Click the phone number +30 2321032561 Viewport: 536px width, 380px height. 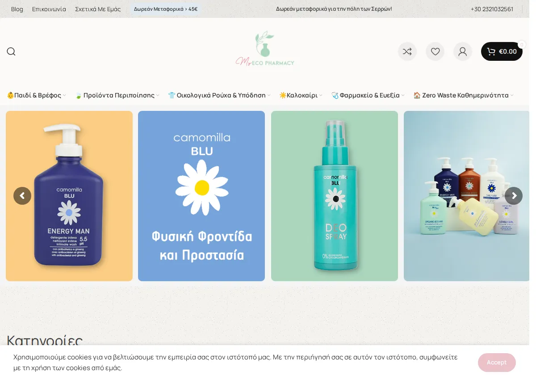coord(492,9)
